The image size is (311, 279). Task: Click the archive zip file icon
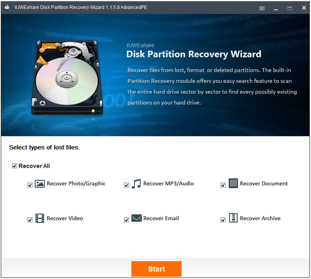tap(233, 218)
